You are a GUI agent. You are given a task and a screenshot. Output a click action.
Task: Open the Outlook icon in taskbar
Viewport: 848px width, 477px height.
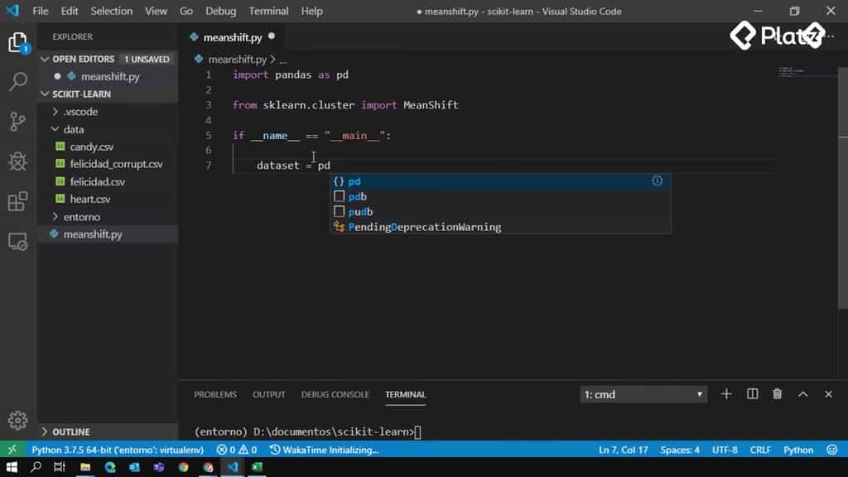coord(134,467)
